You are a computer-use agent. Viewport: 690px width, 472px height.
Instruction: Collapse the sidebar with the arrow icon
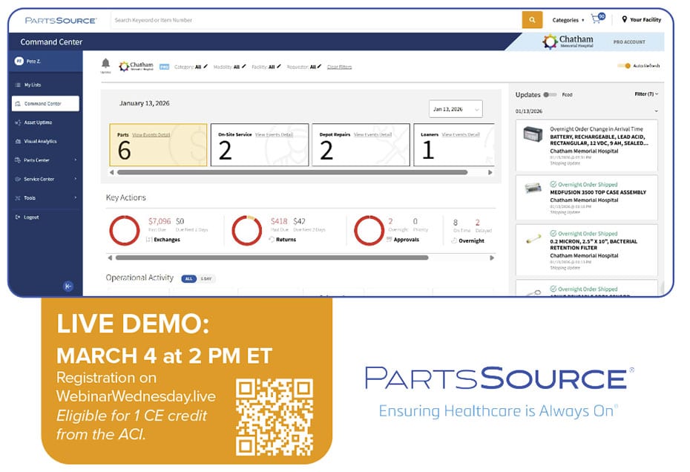coord(68,286)
